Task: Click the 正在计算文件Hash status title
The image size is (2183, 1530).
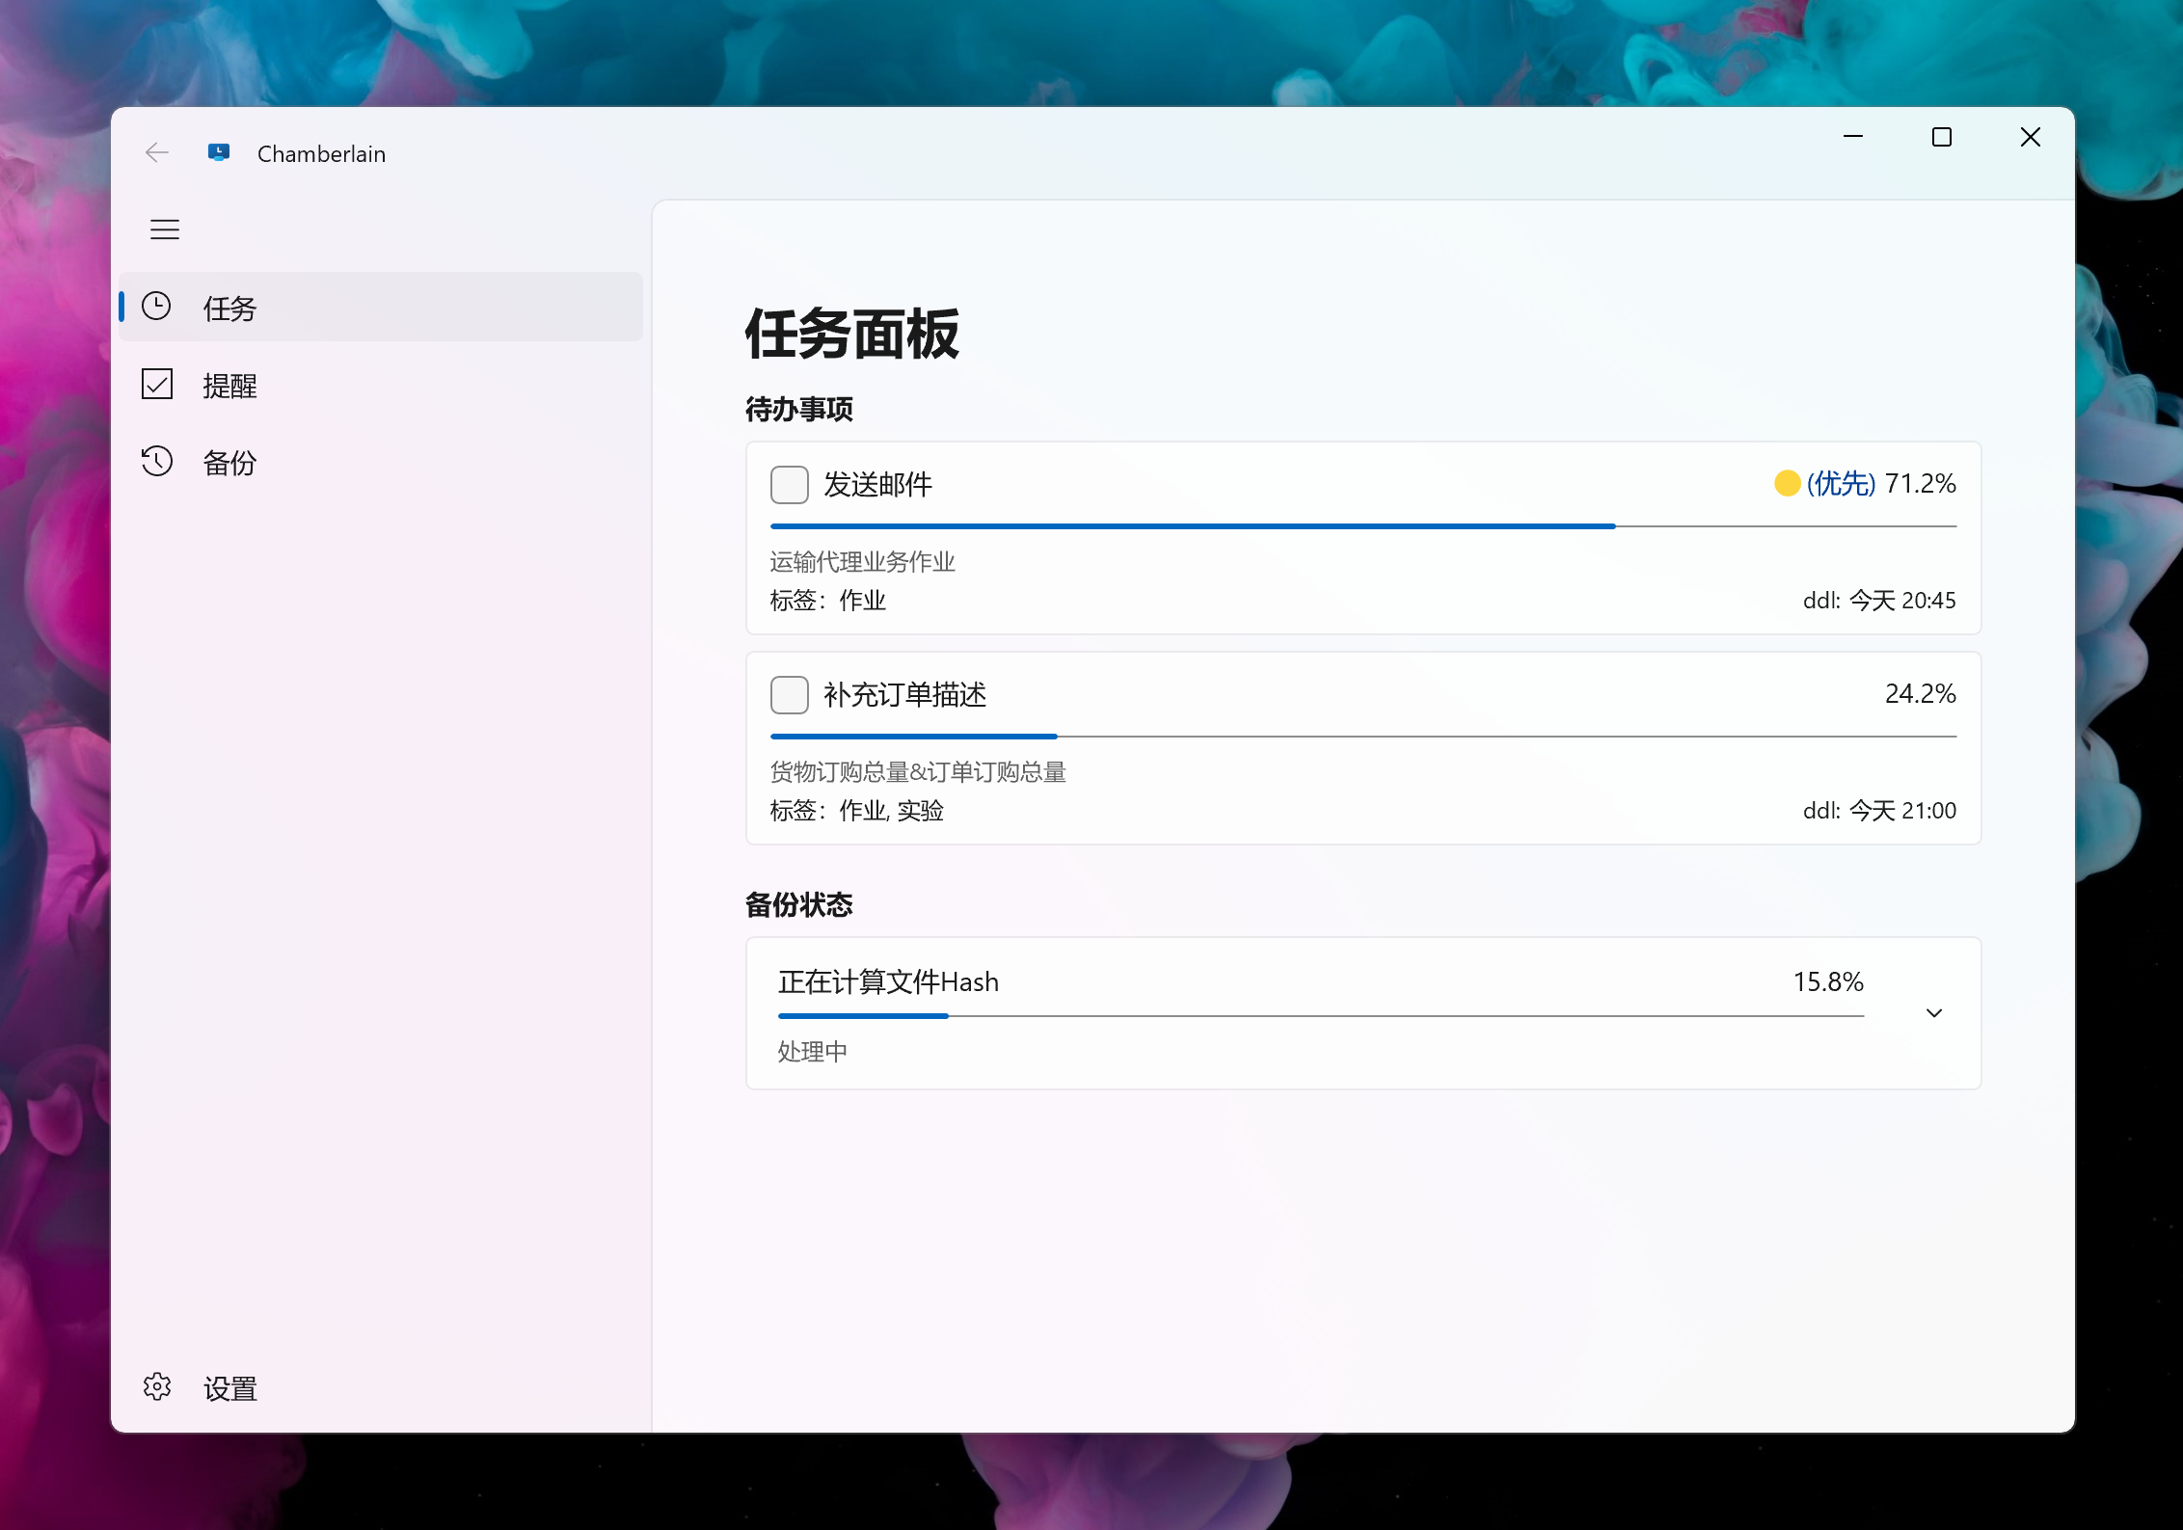Action: coord(888,981)
